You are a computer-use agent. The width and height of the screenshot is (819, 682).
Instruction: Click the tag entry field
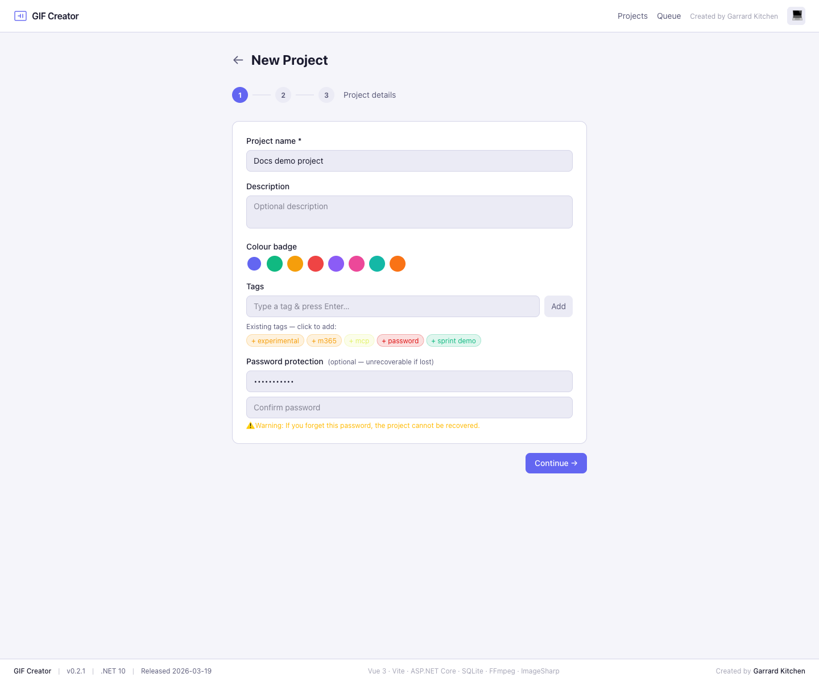coord(392,306)
